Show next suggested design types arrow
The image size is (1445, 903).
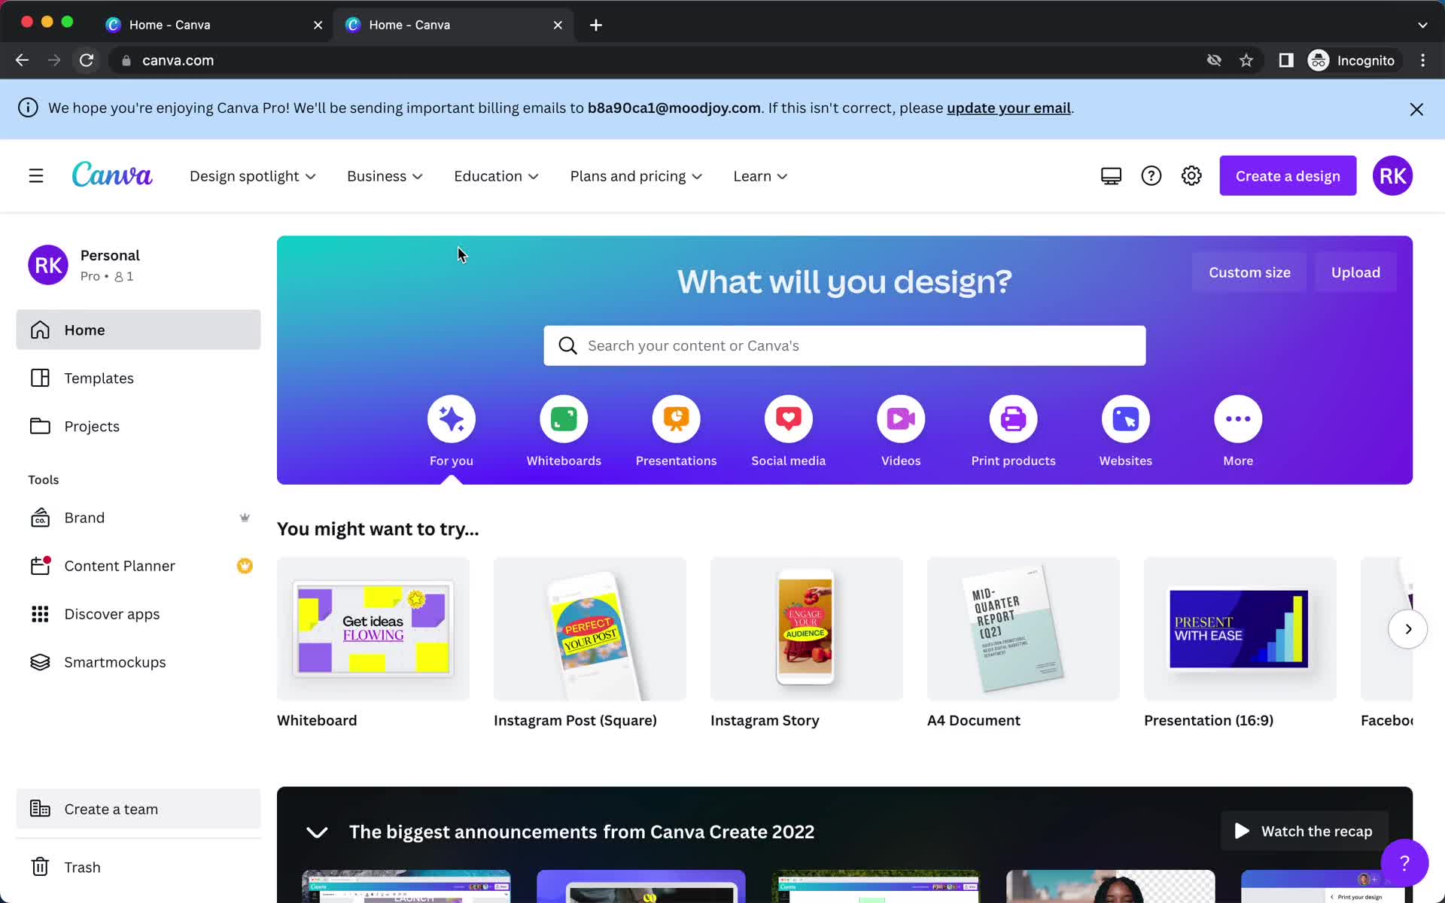1407,629
